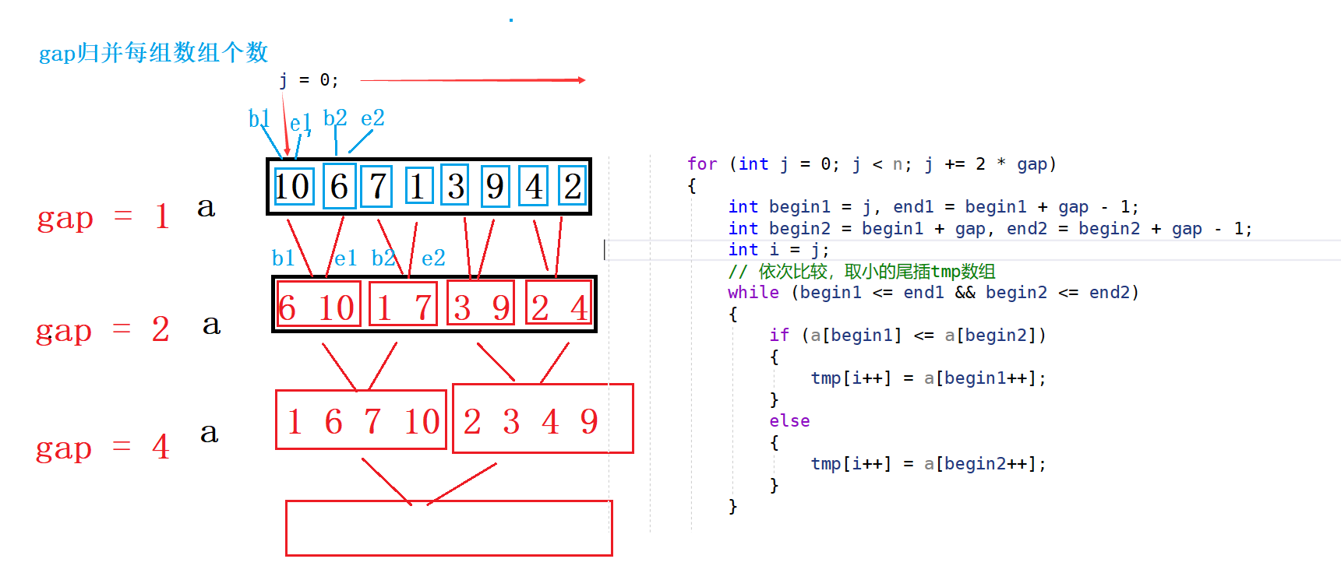Select the "gap = 2" label
The height and width of the screenshot is (580, 1341).
103,330
